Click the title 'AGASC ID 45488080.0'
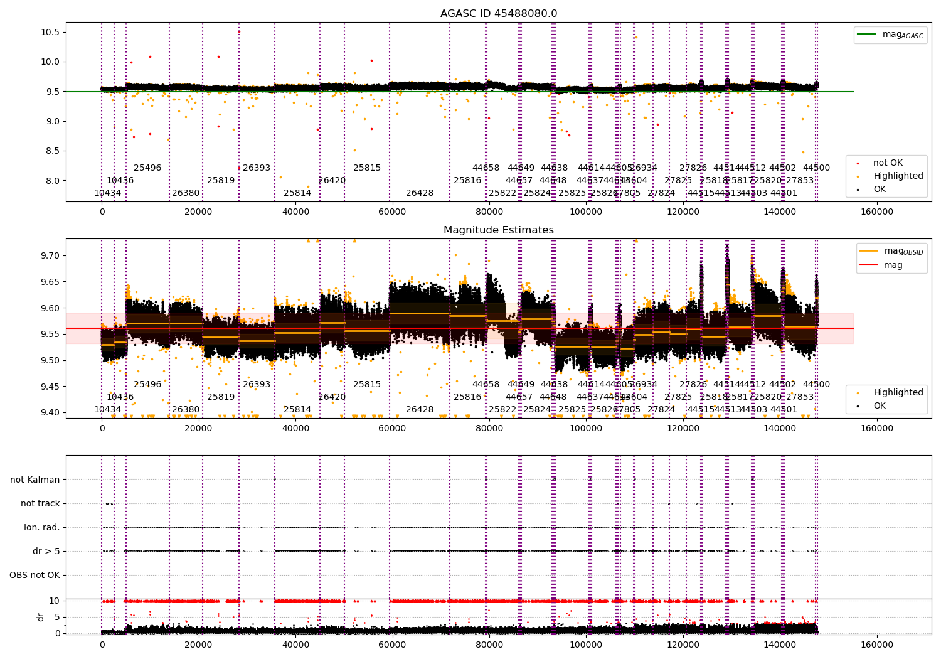Screen dimensions: 941x659 point(499,14)
